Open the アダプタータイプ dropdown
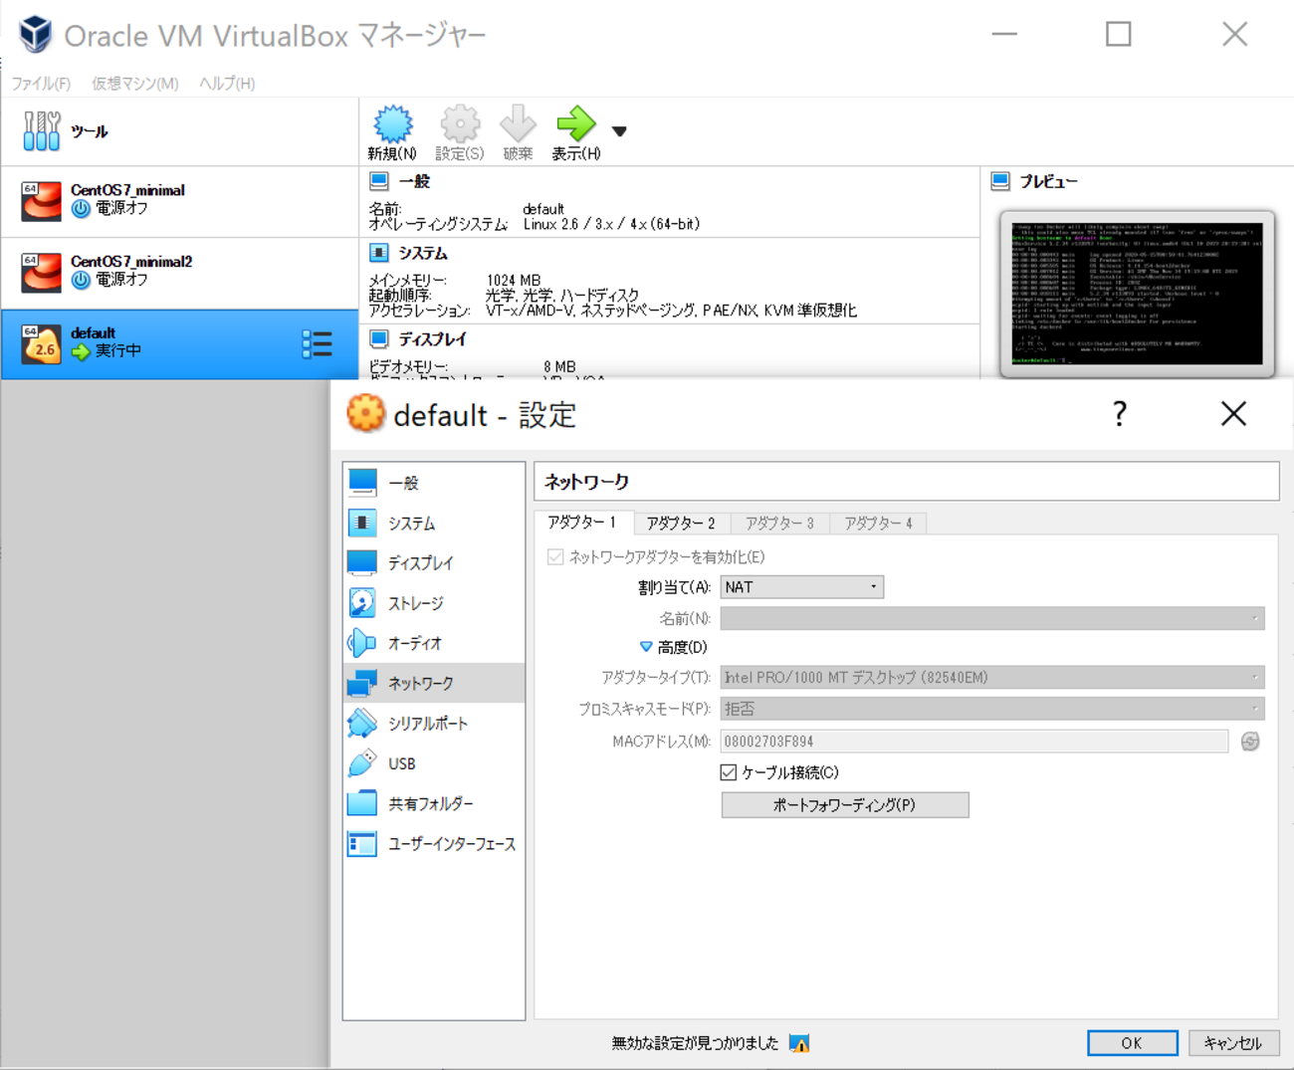 (x=992, y=678)
